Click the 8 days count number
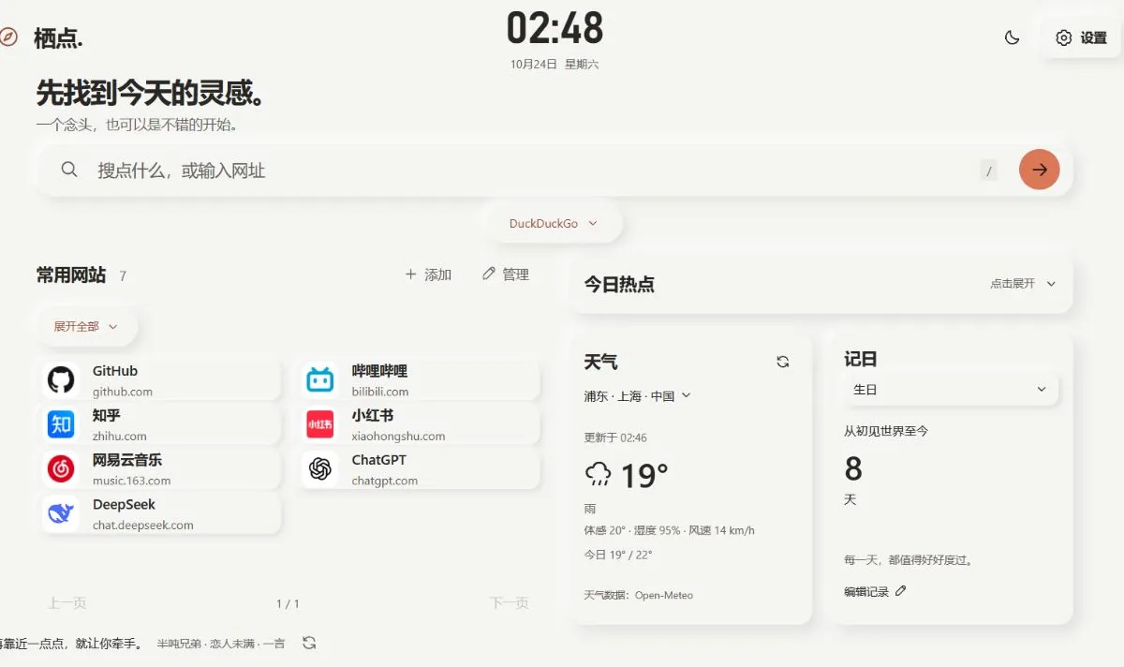Image resolution: width=1124 pixels, height=667 pixels. point(853,468)
